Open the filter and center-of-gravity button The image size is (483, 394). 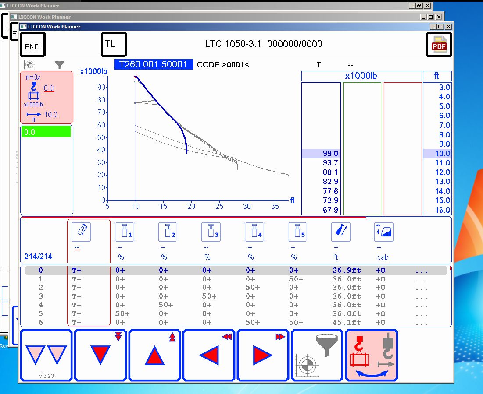click(317, 355)
